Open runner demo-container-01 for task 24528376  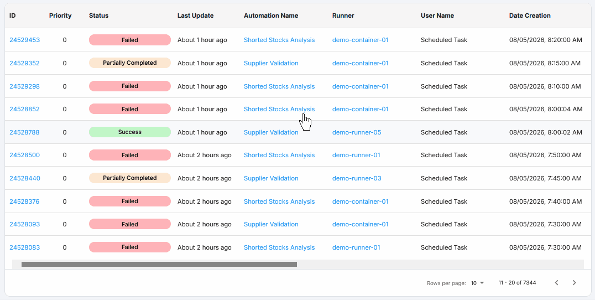click(x=361, y=201)
